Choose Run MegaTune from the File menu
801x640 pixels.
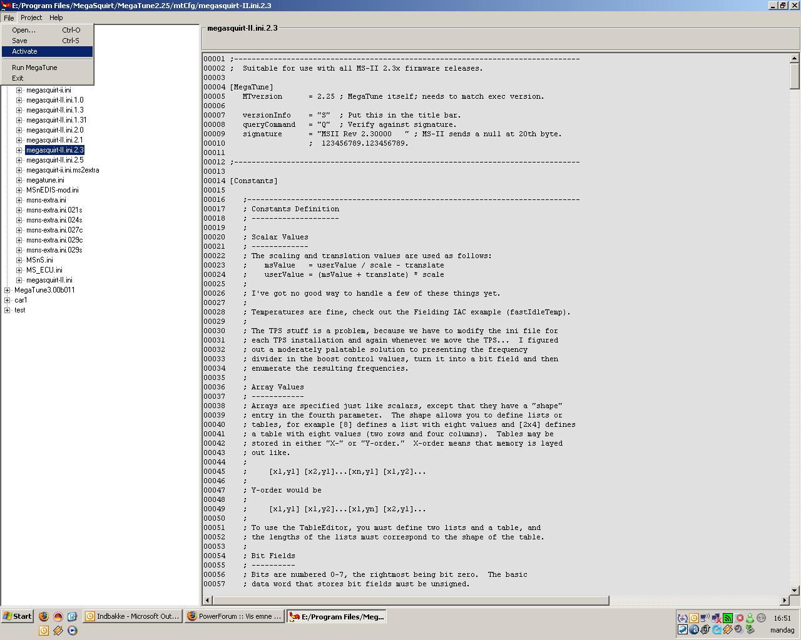coord(47,67)
